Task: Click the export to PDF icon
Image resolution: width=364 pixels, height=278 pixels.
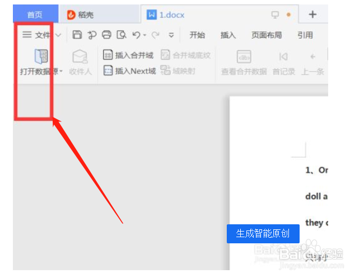Action: pyautogui.click(x=92, y=35)
